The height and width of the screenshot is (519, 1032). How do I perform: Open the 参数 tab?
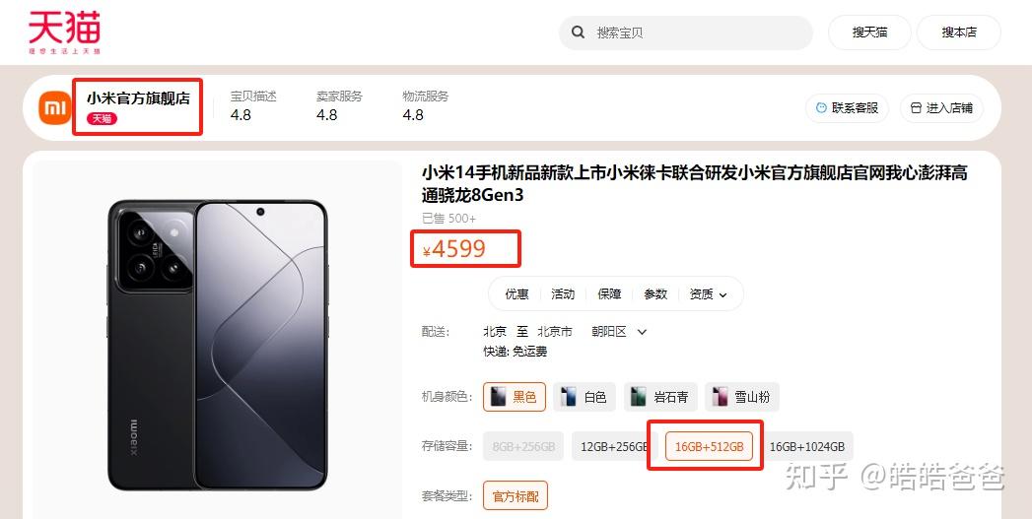click(x=655, y=294)
